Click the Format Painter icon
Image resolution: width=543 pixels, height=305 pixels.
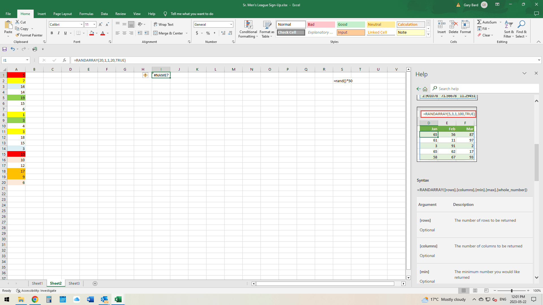tap(18, 35)
